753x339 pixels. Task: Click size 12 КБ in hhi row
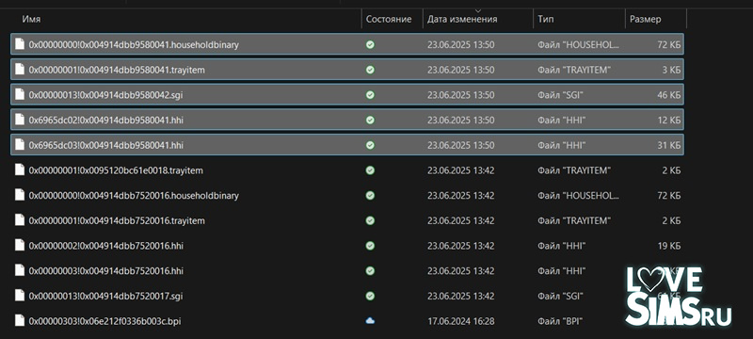[669, 120]
